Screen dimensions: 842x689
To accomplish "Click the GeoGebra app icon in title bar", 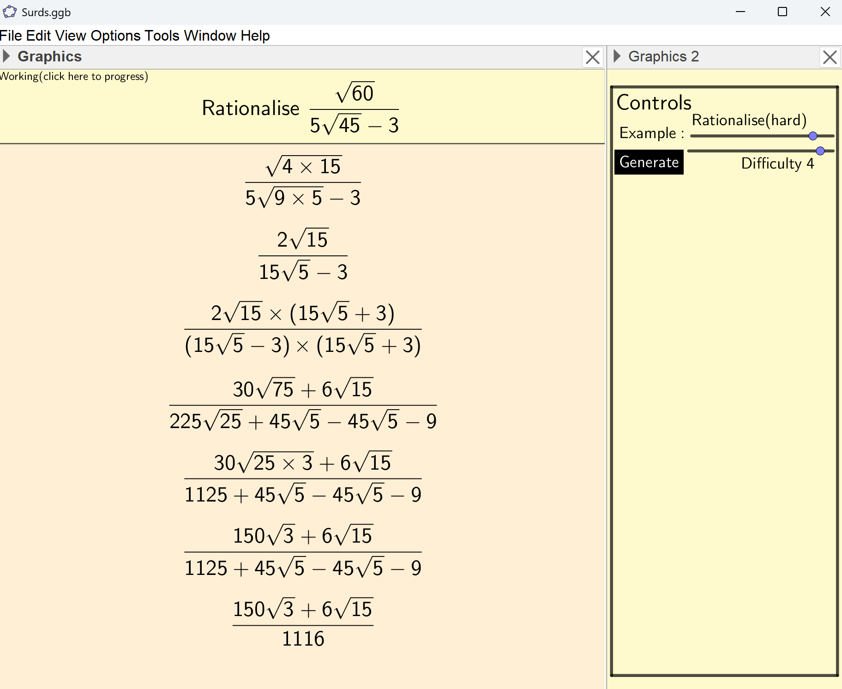I will tap(9, 12).
